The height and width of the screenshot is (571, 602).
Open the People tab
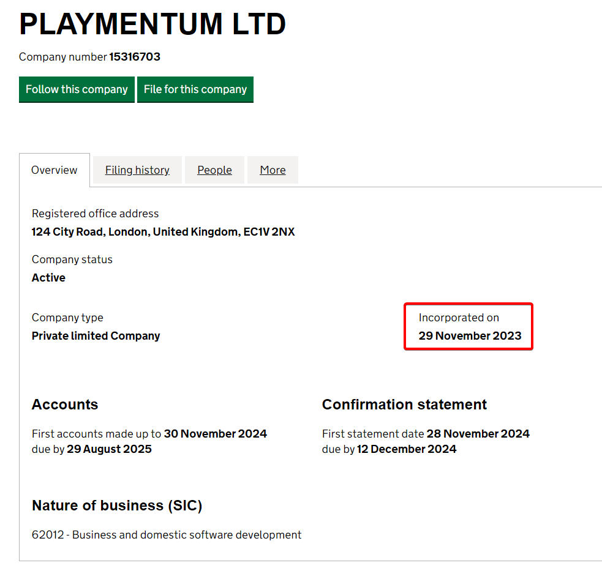tap(214, 170)
